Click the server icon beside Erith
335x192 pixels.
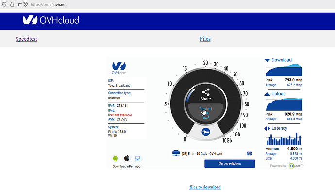[x=176, y=153]
